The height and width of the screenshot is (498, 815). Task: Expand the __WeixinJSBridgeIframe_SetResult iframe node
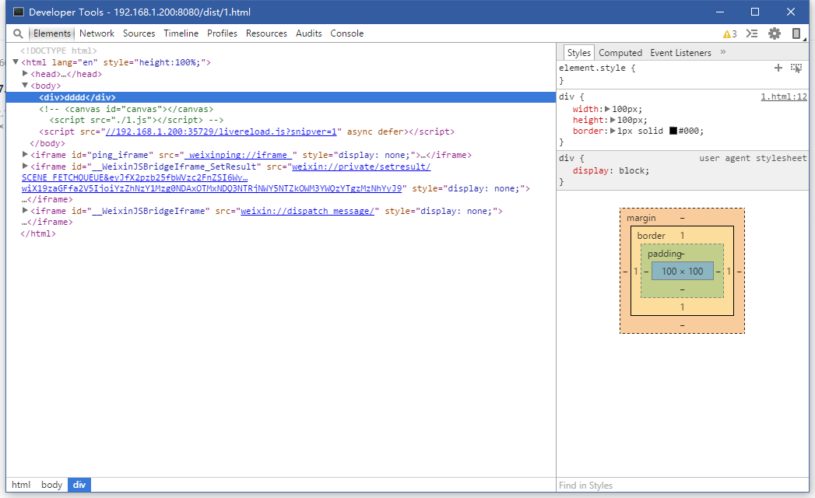pyautogui.click(x=25, y=166)
